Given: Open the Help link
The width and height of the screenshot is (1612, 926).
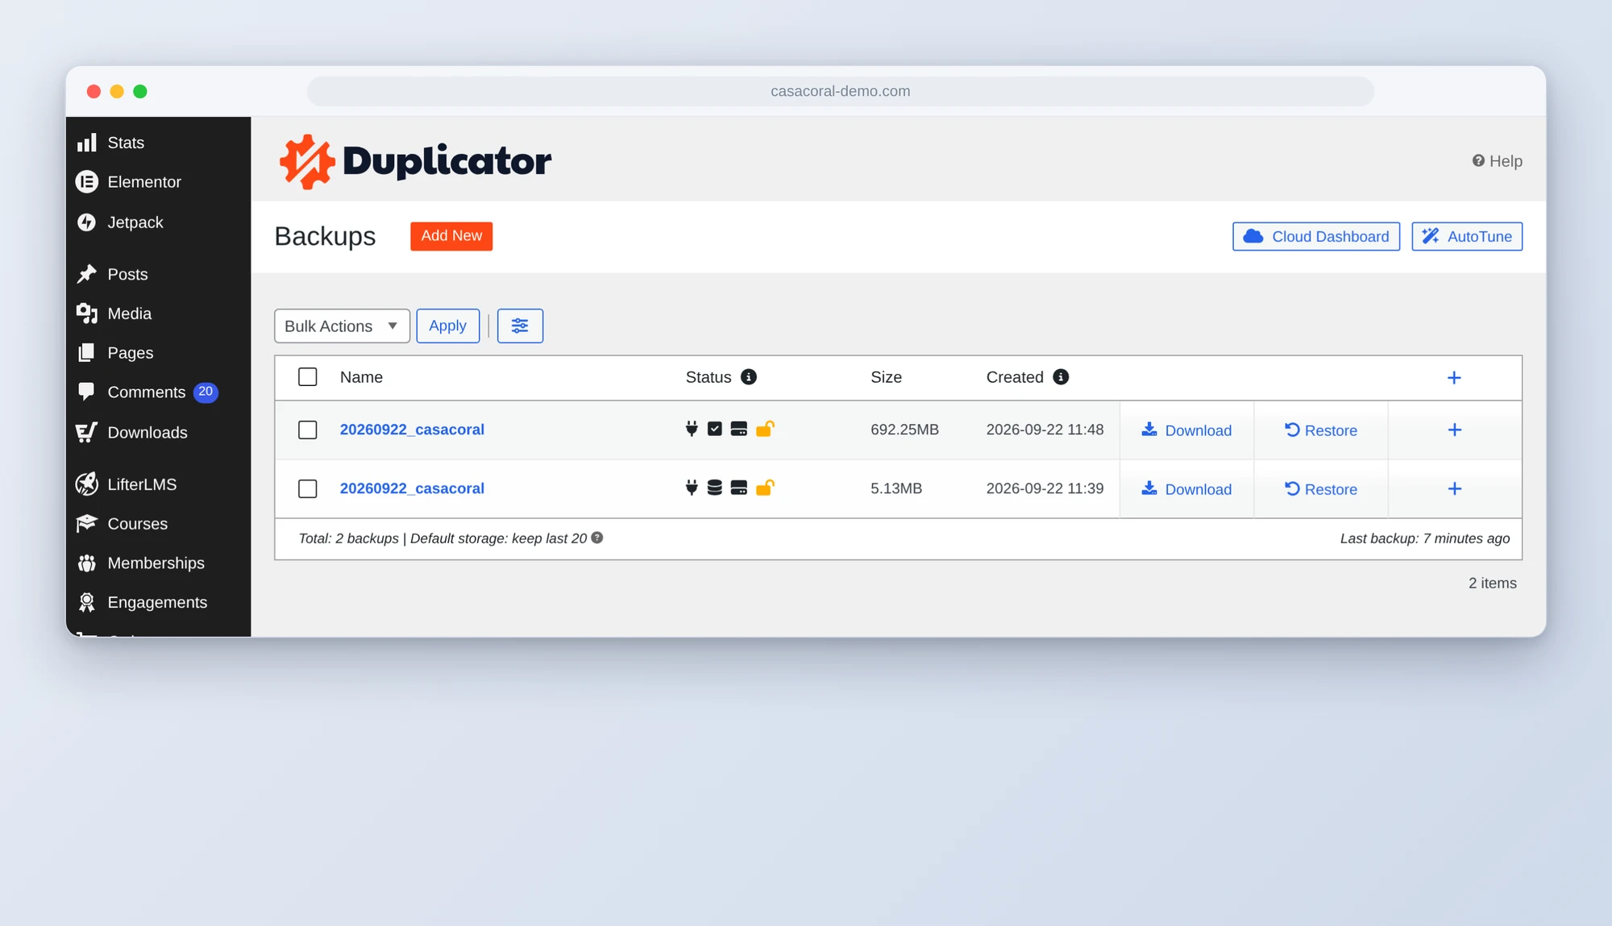Looking at the screenshot, I should [1497, 161].
